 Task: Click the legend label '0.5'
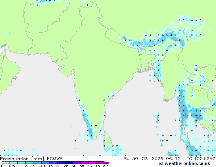(x=12, y=166)
